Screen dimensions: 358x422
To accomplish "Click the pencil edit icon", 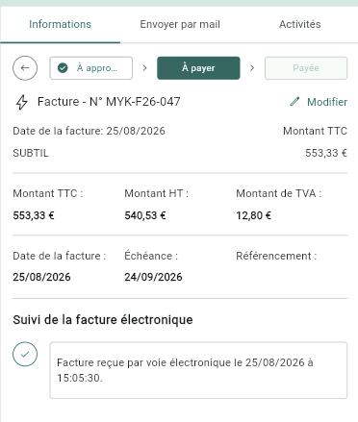I will [294, 102].
